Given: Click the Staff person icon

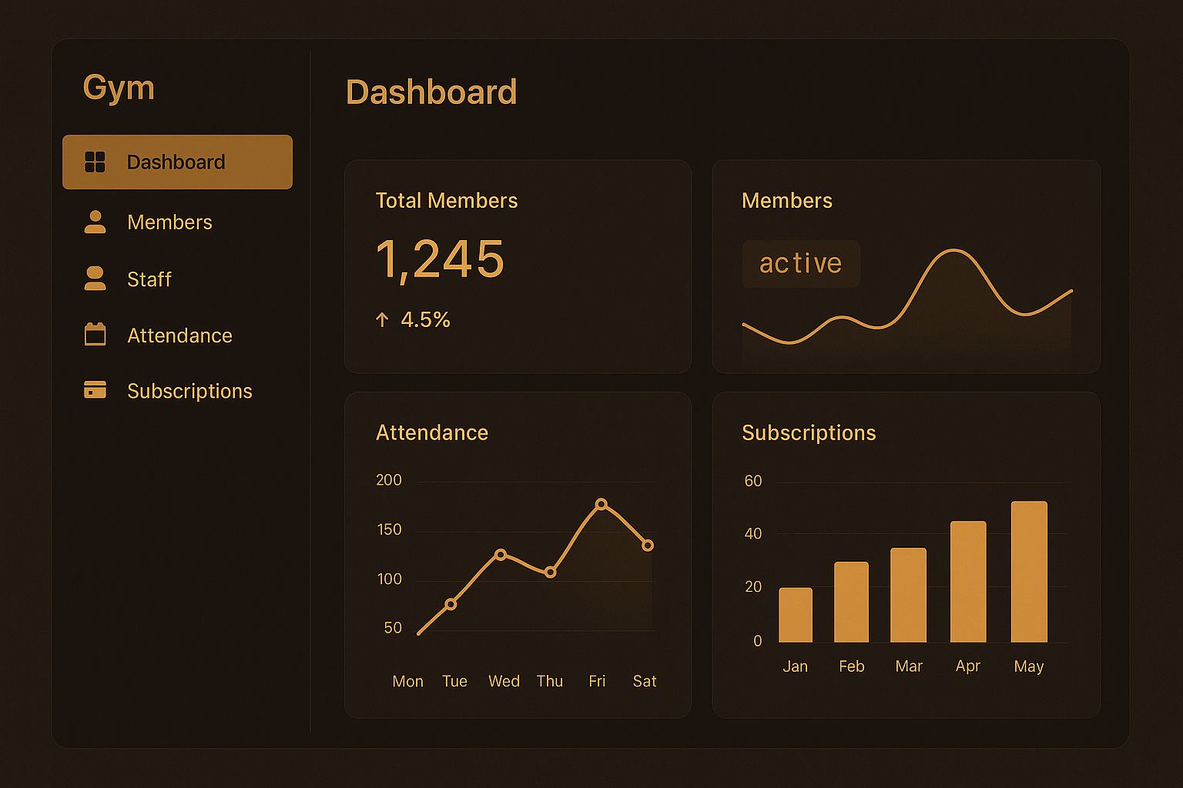Looking at the screenshot, I should click(x=95, y=279).
